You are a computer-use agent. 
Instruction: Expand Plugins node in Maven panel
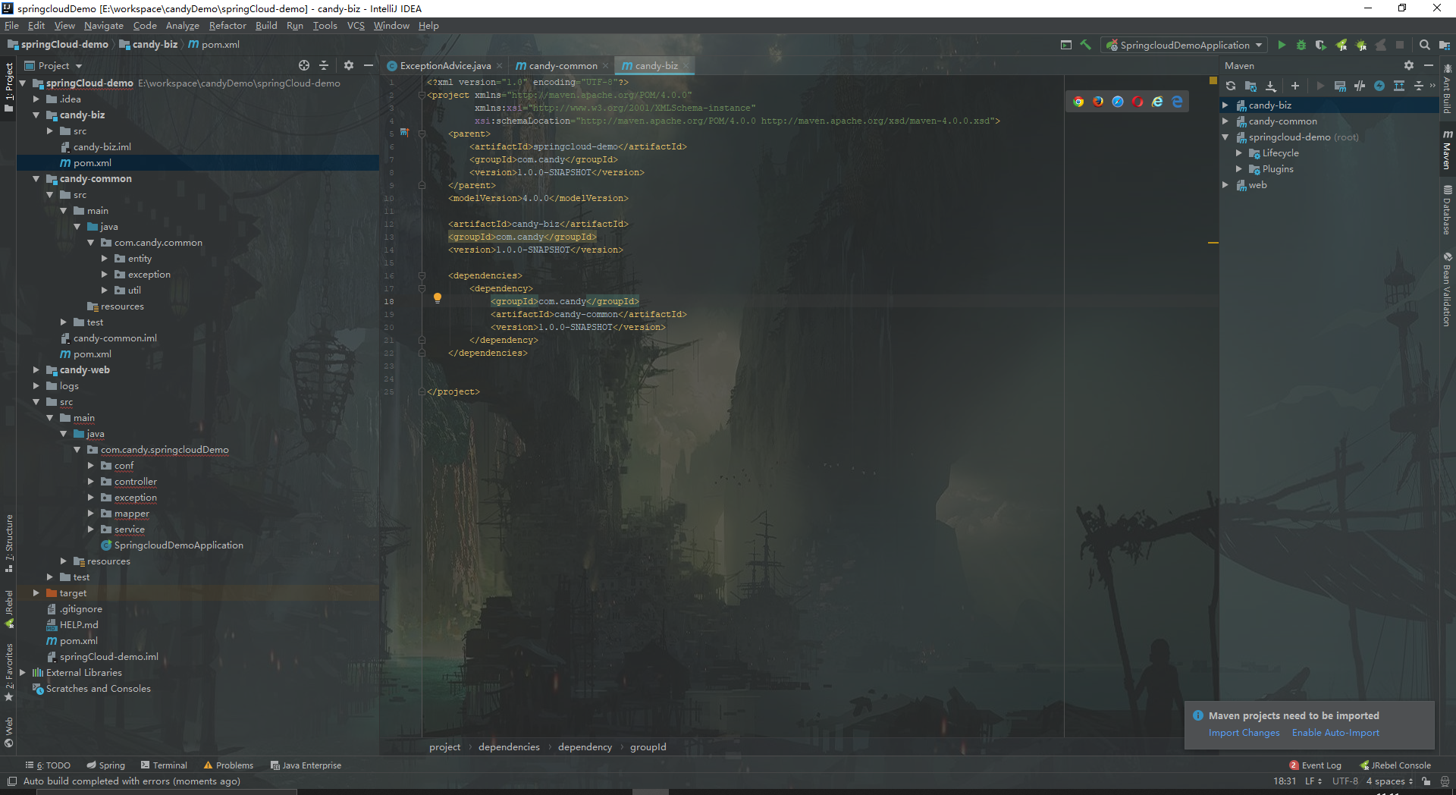1239,169
